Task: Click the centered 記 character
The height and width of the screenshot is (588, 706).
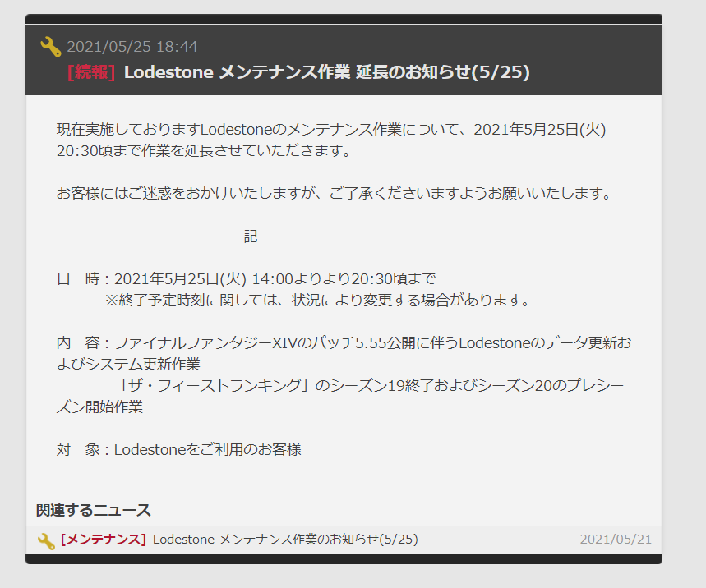Action: [251, 237]
